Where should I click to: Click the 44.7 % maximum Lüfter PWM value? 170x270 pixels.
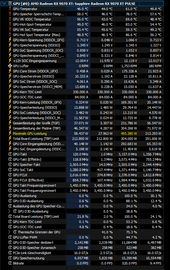[131, 237]
